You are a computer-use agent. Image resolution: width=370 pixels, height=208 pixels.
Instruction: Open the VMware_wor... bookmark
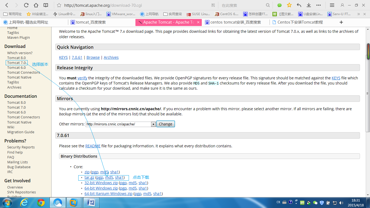click(x=121, y=14)
